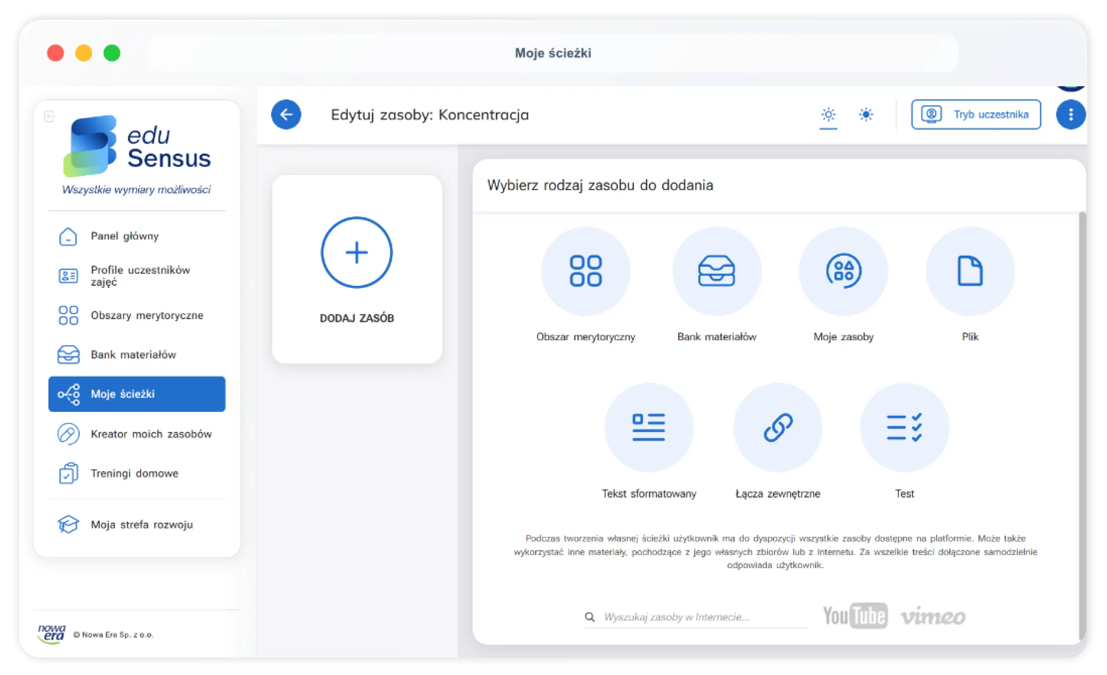Go to Kreator moich zasobów
Image resolution: width=1107 pixels, height=675 pixels.
pyautogui.click(x=137, y=434)
